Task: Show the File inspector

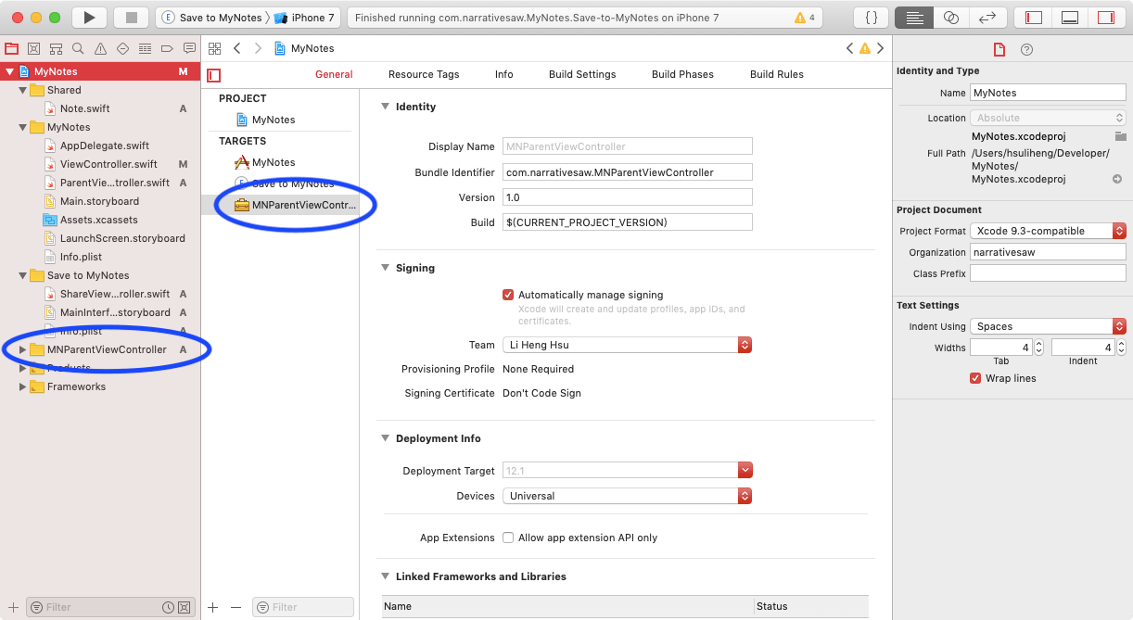Action: pyautogui.click(x=999, y=50)
